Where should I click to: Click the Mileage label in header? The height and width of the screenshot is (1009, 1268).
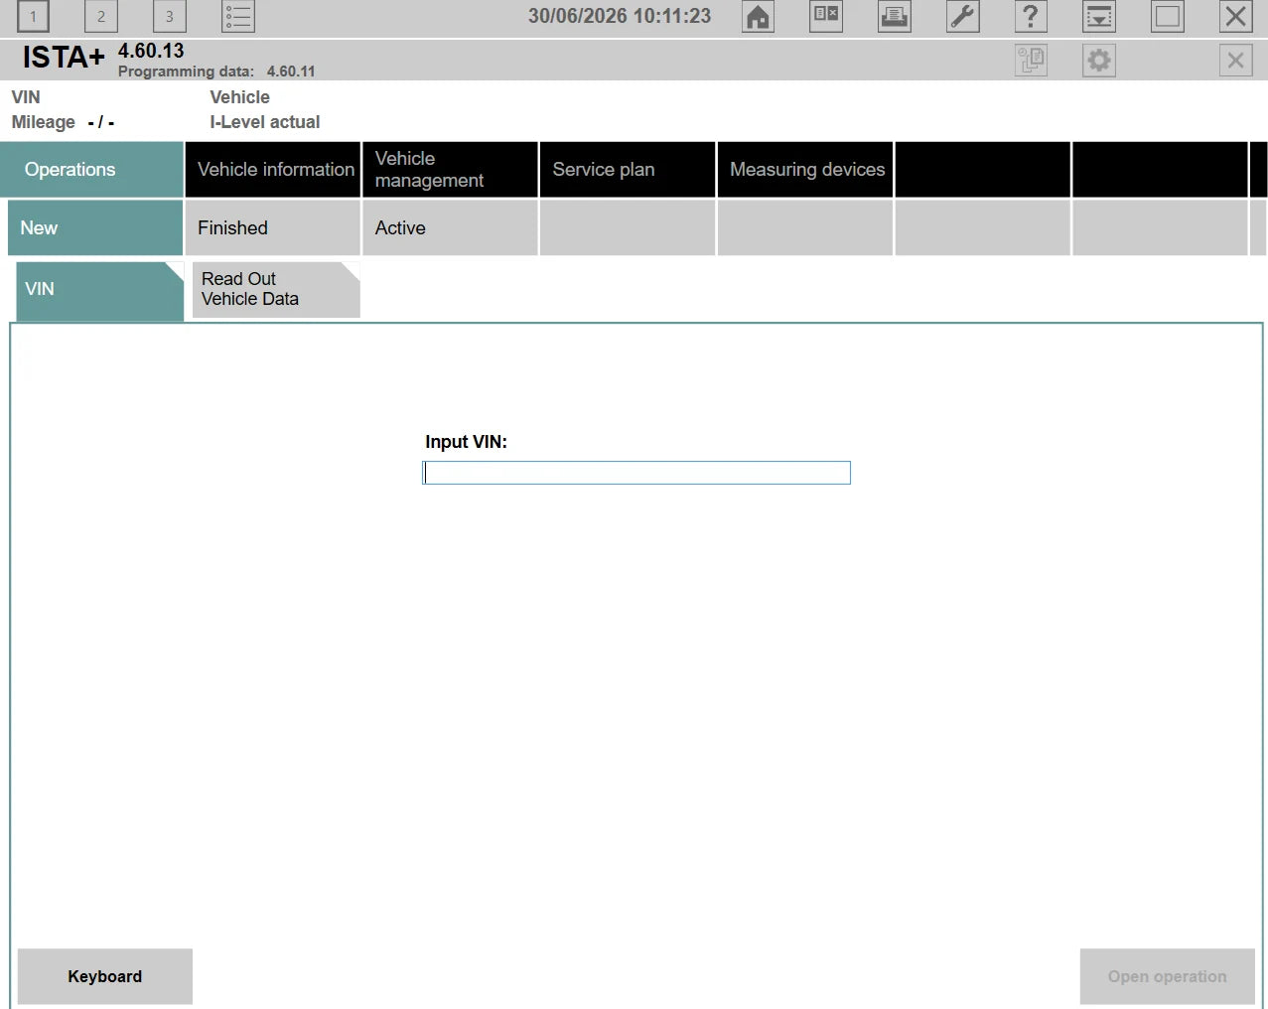(44, 122)
